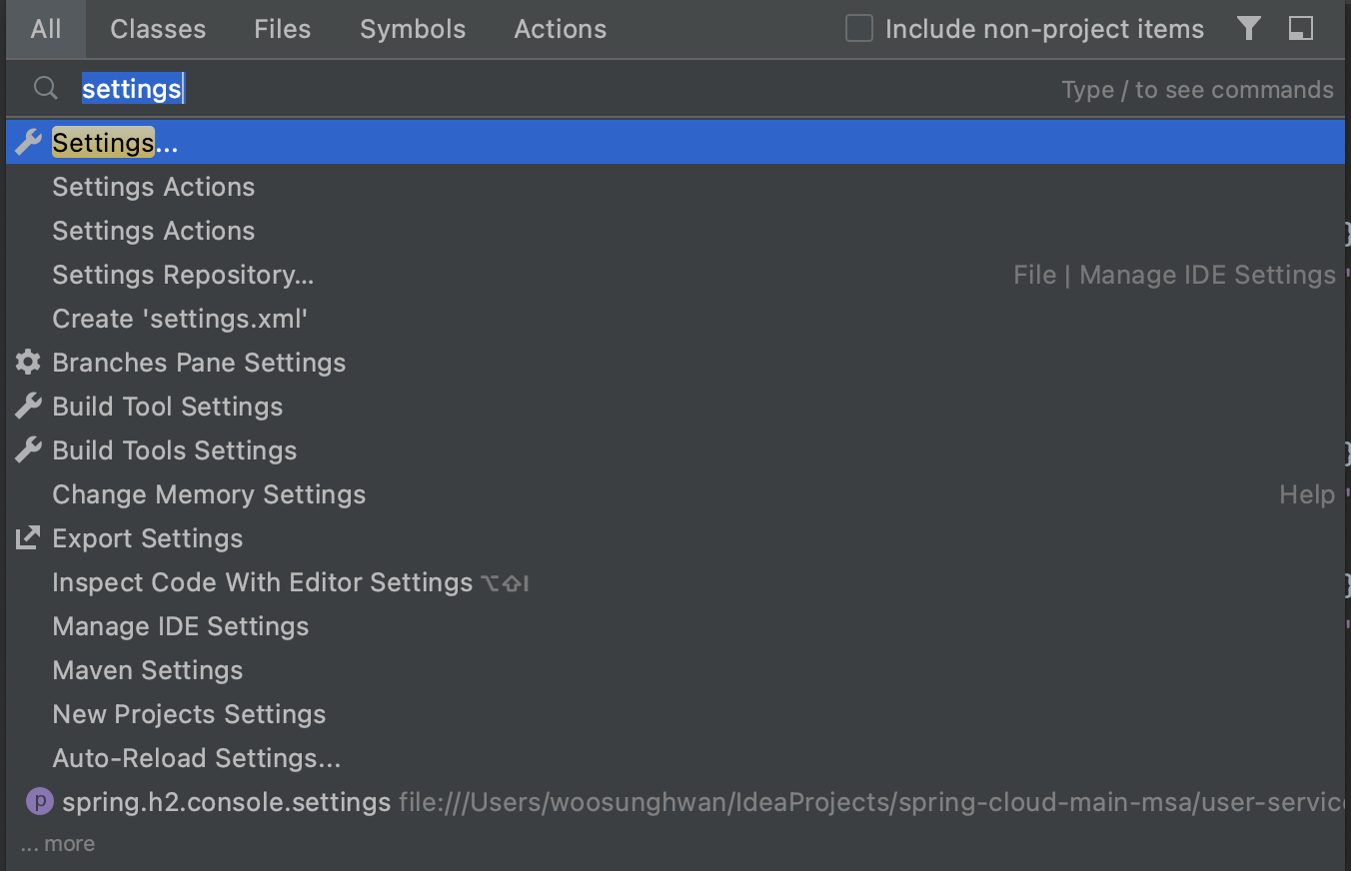Select the Files tab
This screenshot has height=871, width=1351.
pos(282,29)
